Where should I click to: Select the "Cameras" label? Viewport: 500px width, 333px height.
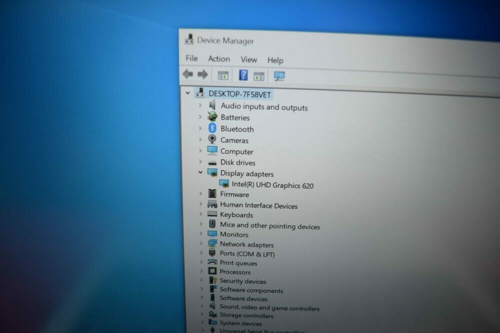click(x=234, y=140)
